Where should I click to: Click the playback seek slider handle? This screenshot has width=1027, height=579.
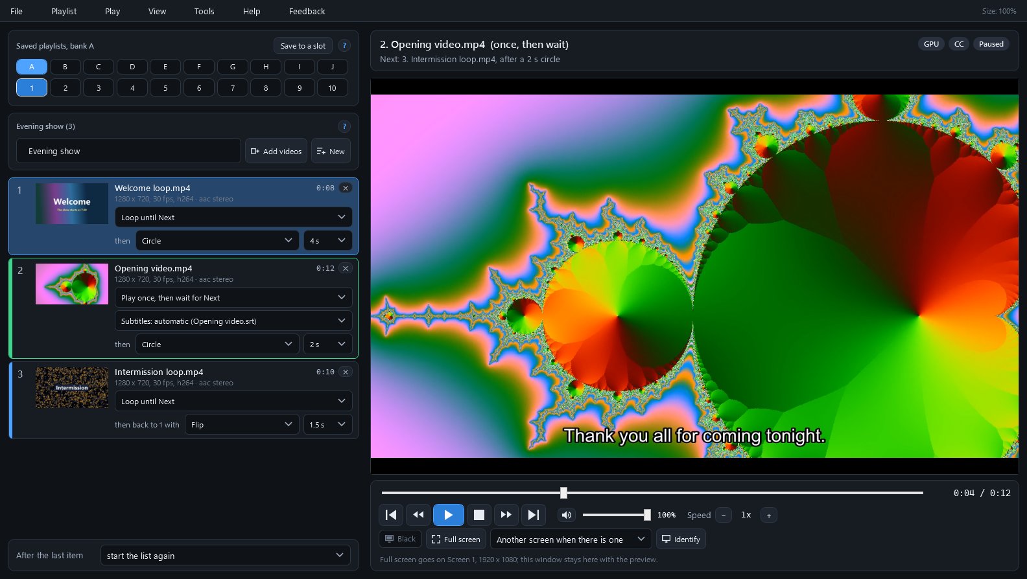pyautogui.click(x=563, y=493)
